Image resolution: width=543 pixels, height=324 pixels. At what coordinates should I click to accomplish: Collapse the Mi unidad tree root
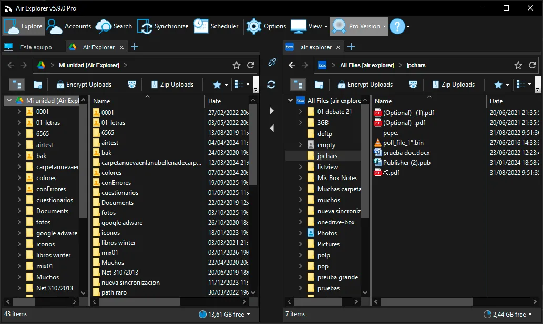click(9, 101)
